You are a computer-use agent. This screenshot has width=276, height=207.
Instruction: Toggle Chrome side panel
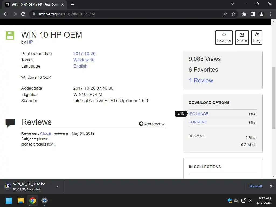(x=253, y=14)
